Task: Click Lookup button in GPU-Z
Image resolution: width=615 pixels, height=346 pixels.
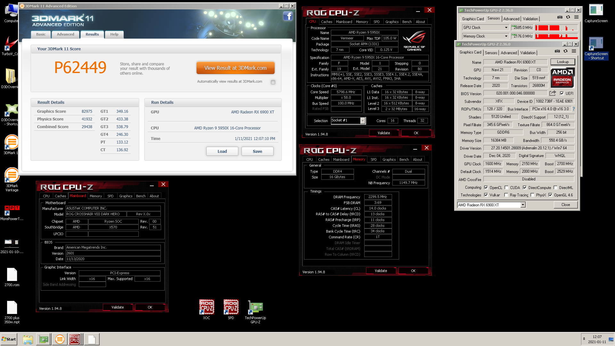Action: coord(562,62)
